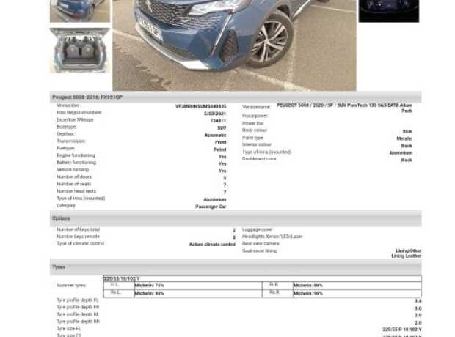Select the 'Lining Leather' value
455x337 pixels.
407,256
